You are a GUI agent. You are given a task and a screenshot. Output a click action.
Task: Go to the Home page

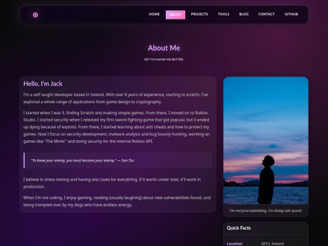pos(154,14)
